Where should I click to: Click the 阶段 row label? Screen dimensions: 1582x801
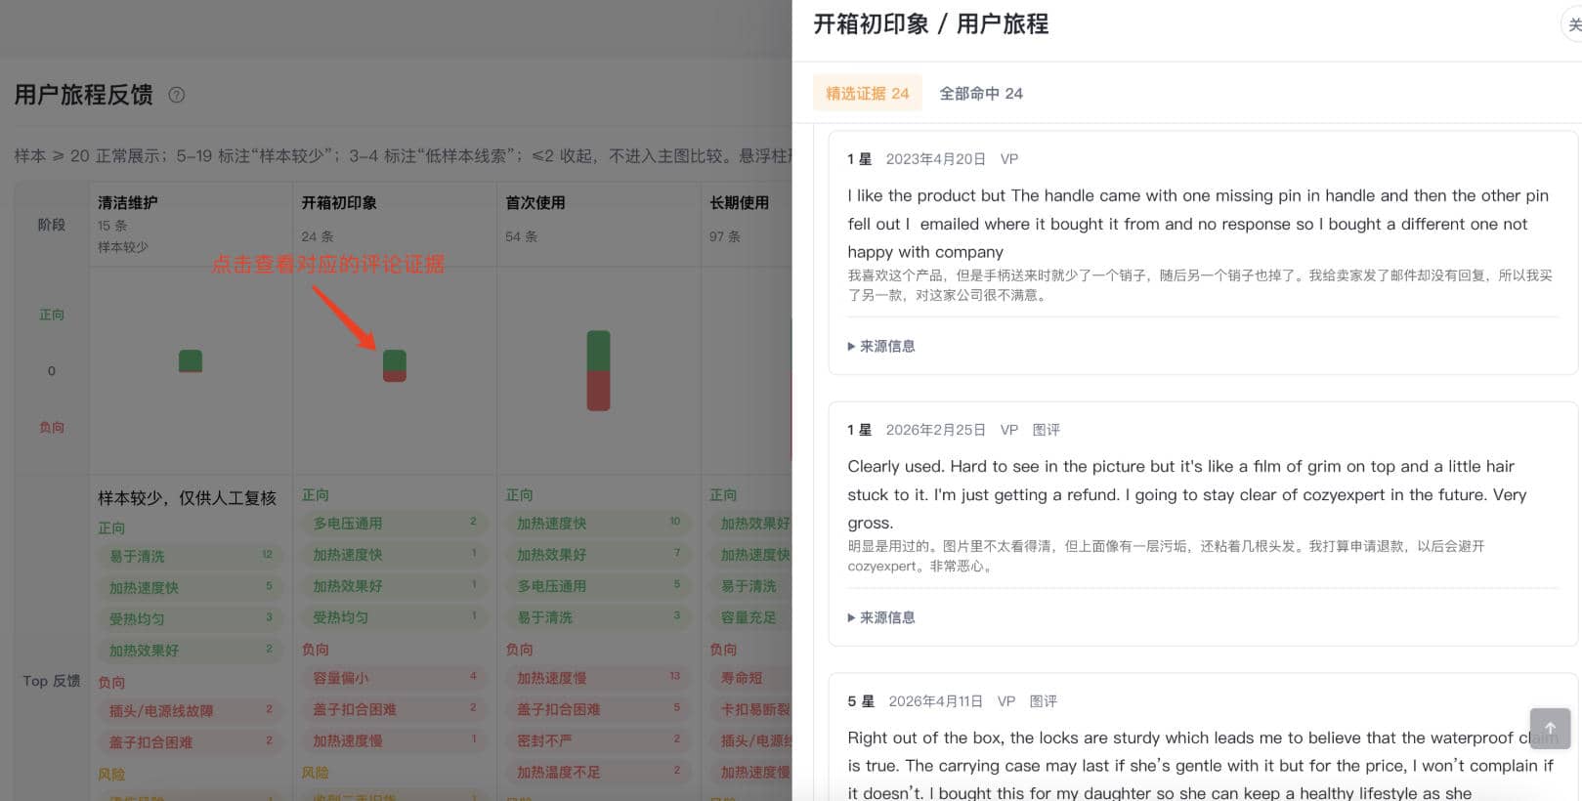coord(52,225)
